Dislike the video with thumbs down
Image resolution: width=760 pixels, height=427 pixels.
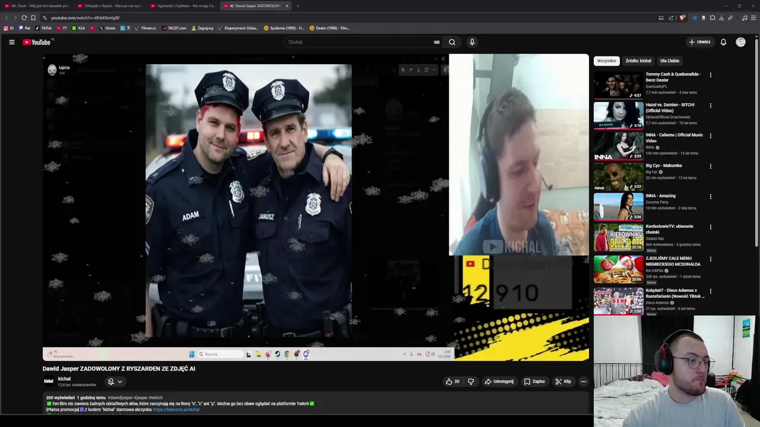pos(471,381)
